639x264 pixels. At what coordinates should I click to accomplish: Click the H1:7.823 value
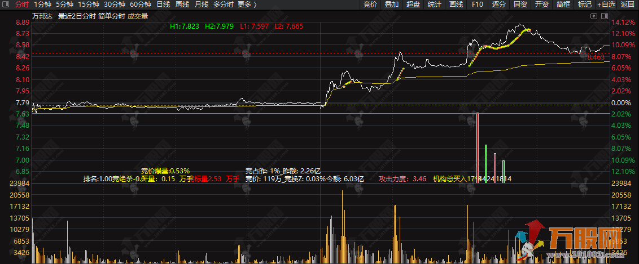coord(185,26)
